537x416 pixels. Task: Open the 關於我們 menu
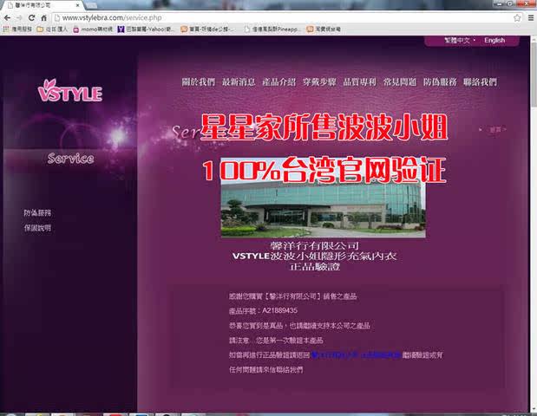click(199, 81)
